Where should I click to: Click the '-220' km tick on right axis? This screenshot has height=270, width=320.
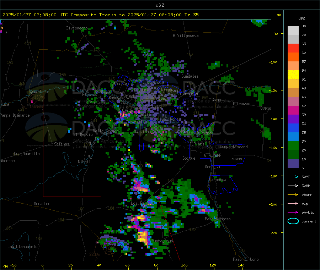(x=274, y=233)
